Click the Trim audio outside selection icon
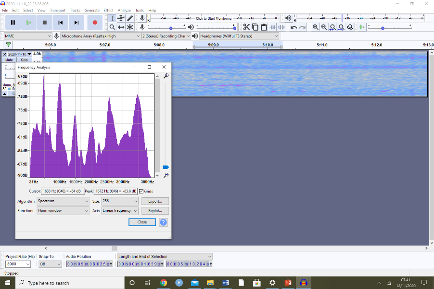 pyautogui.click(x=273, y=27)
